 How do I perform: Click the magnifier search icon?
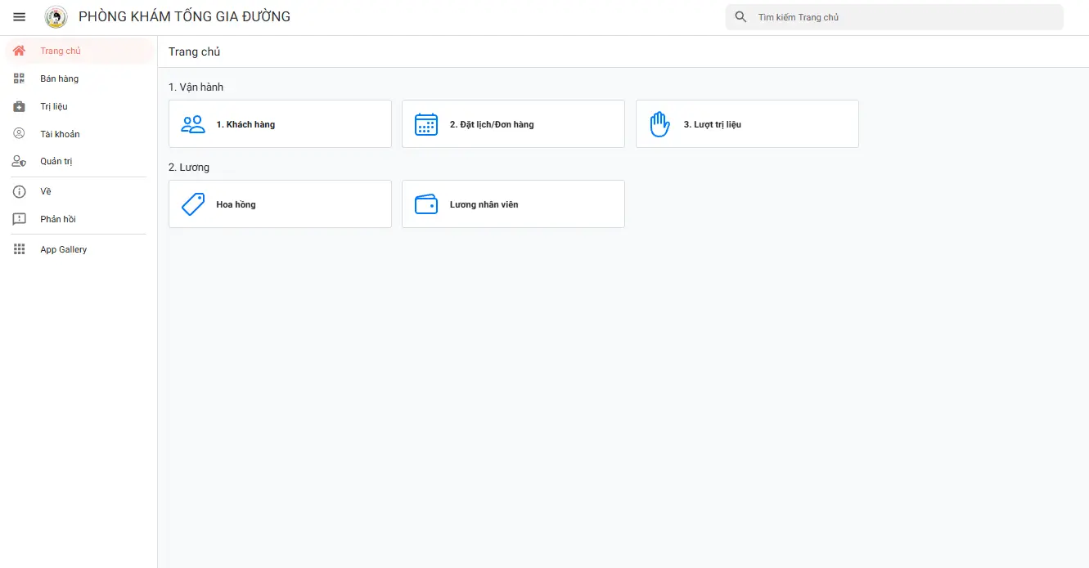click(741, 17)
